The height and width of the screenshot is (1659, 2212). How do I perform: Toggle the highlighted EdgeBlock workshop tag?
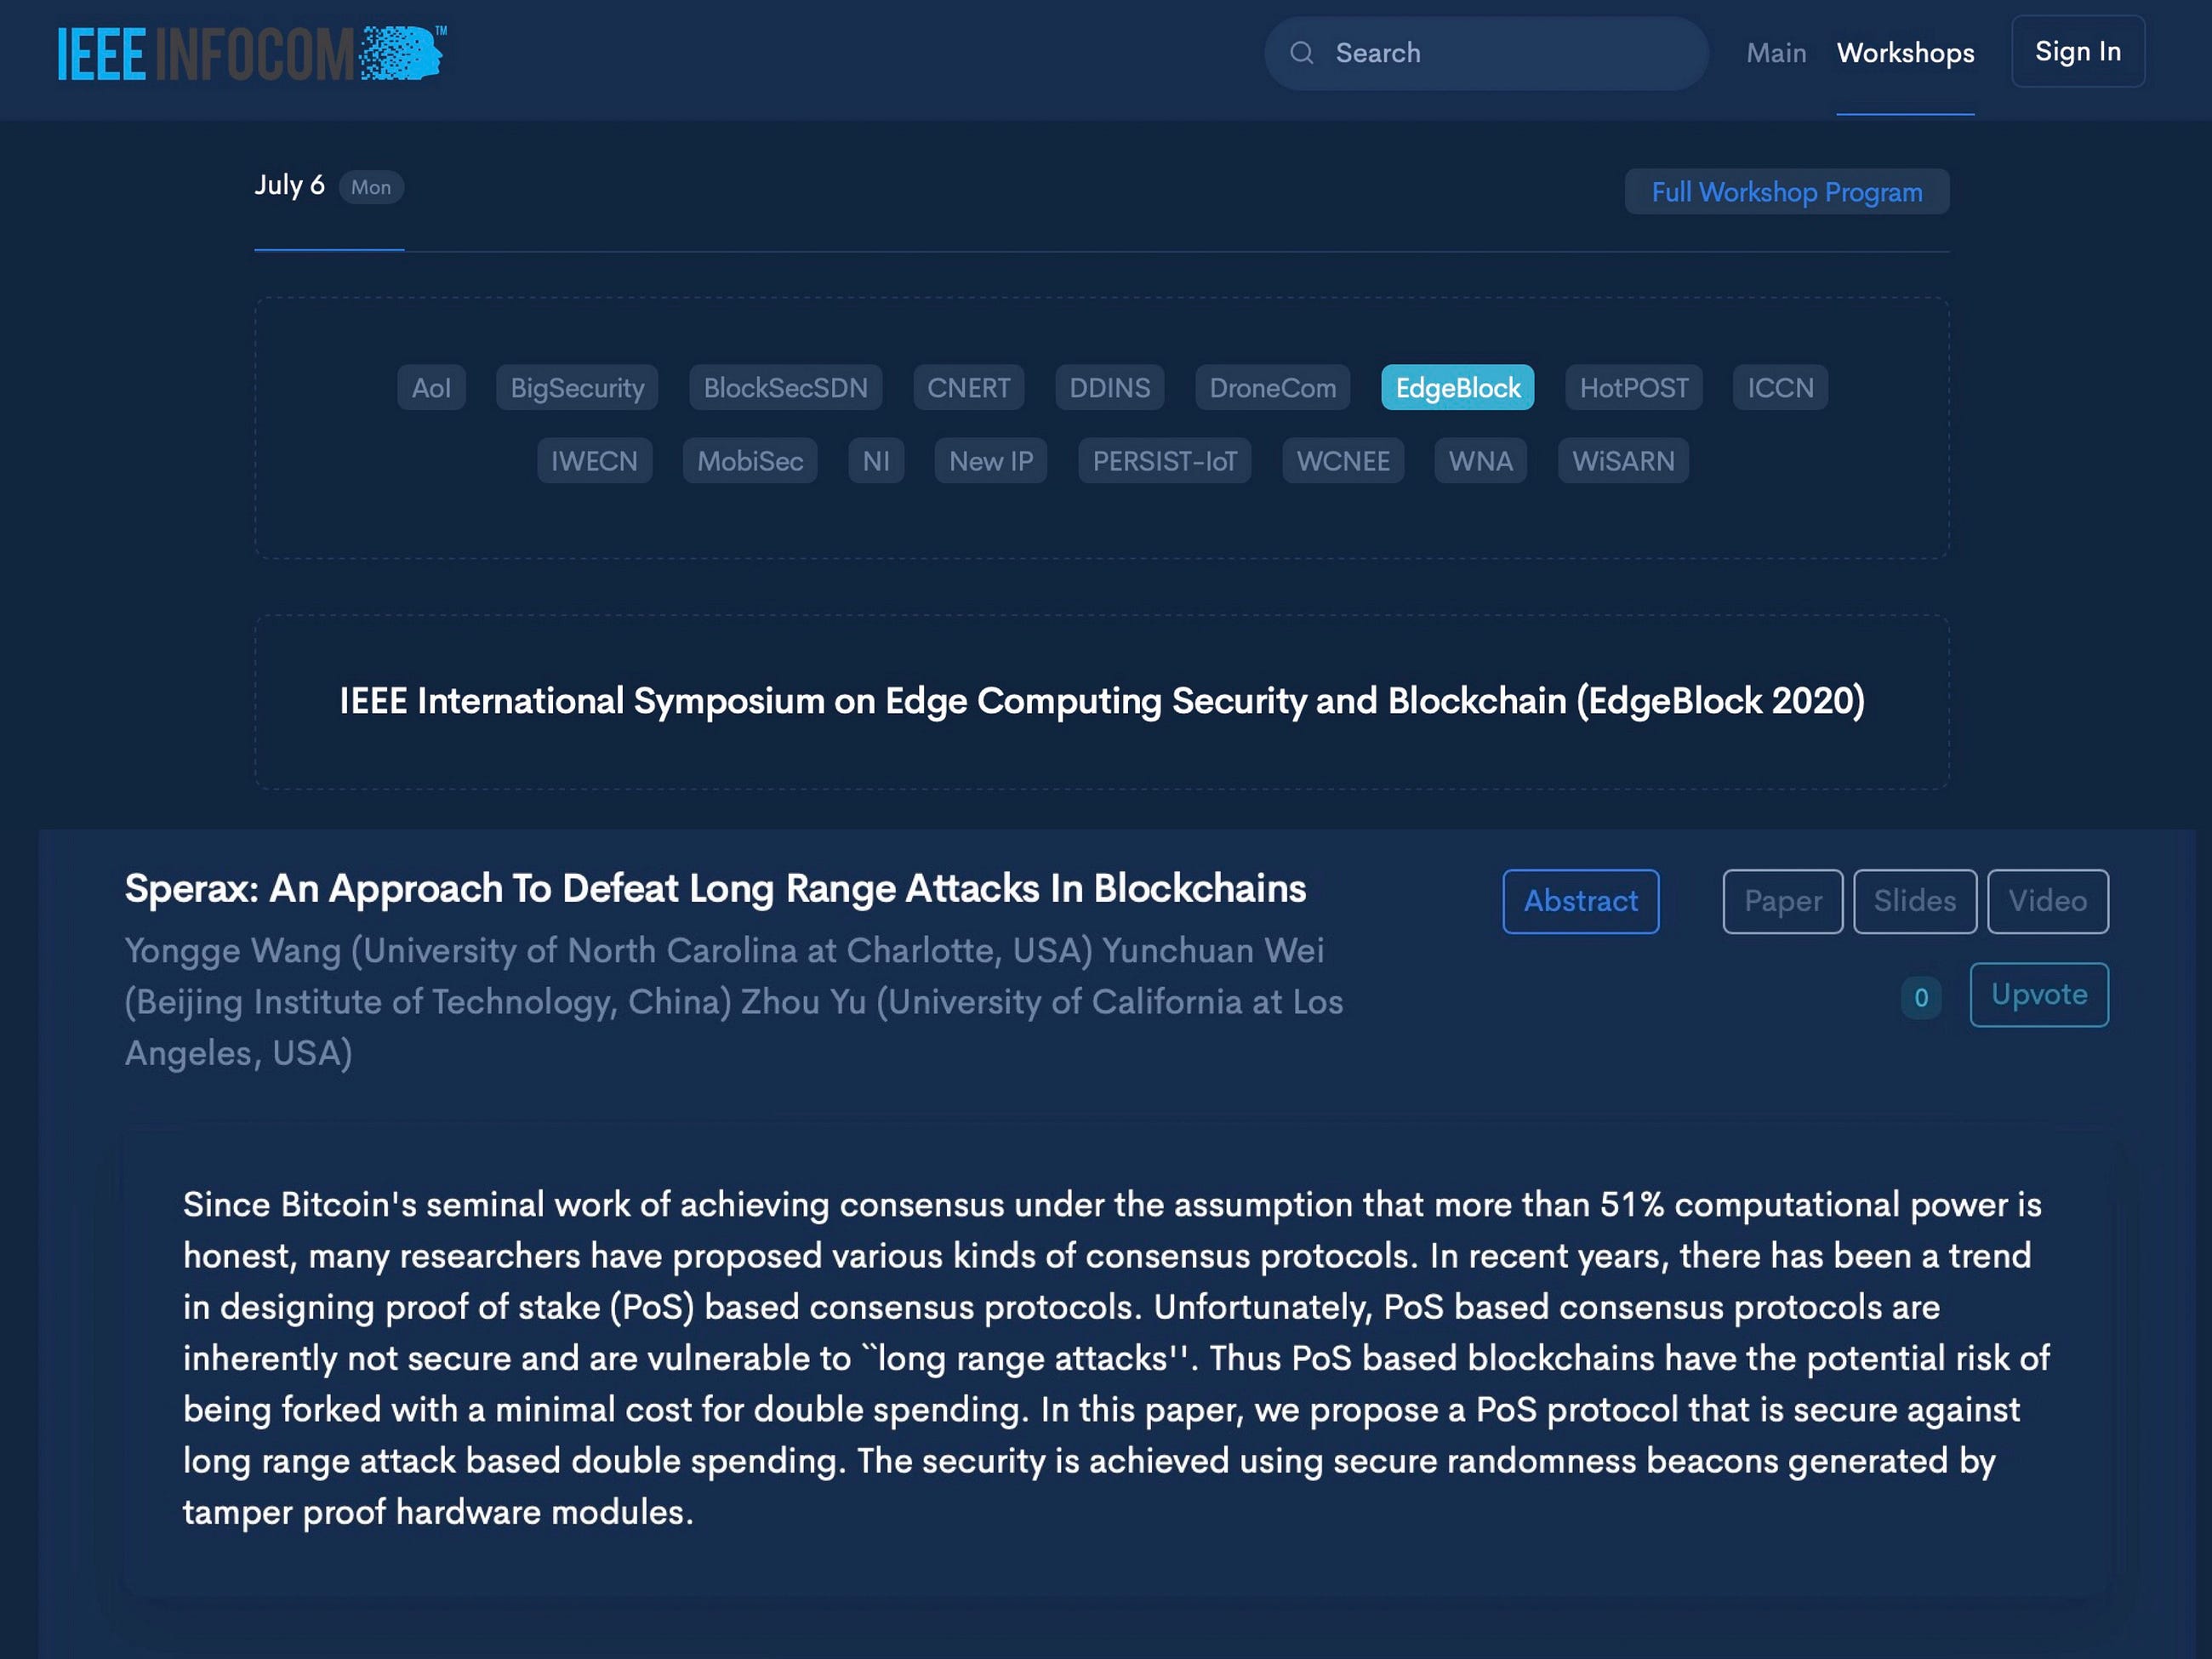pos(1458,387)
